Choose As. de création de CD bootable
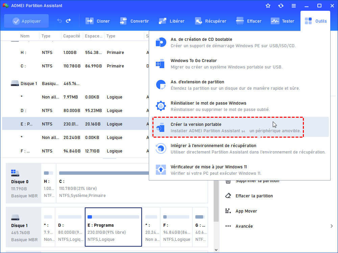Screen dimensions: 338x253 coord(240,43)
